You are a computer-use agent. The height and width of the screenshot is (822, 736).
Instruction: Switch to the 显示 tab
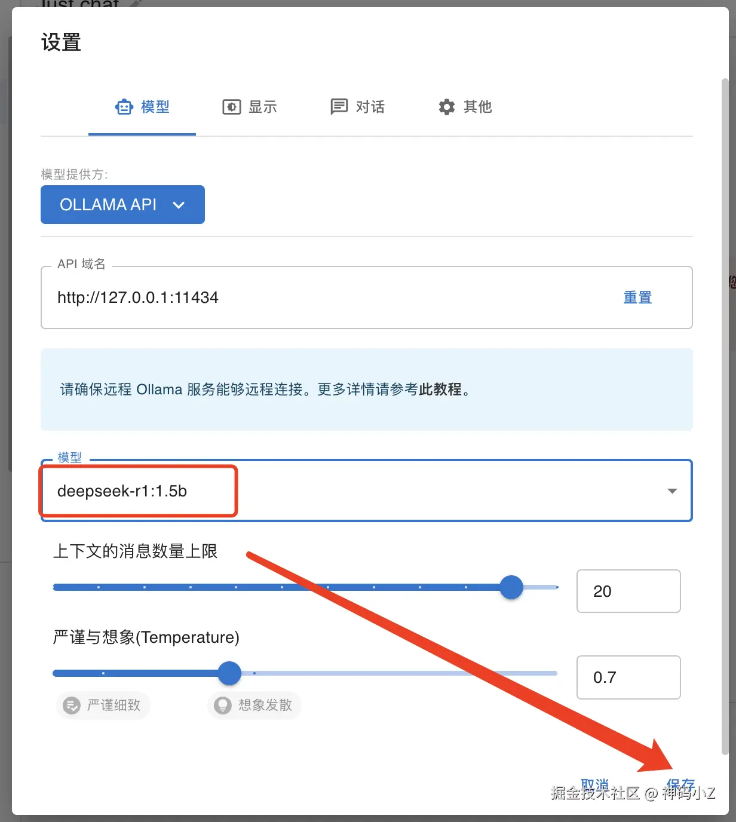(250, 107)
